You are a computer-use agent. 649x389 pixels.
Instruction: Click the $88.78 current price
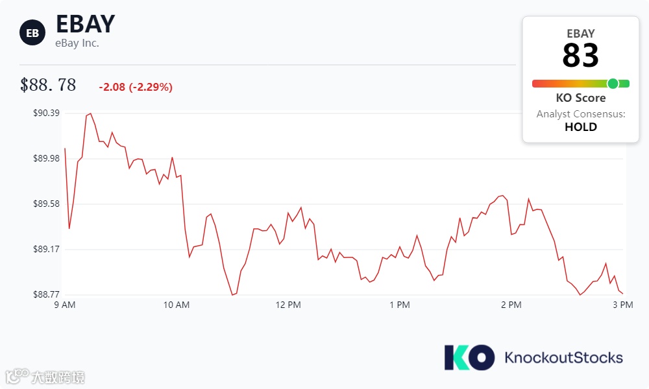coord(48,85)
